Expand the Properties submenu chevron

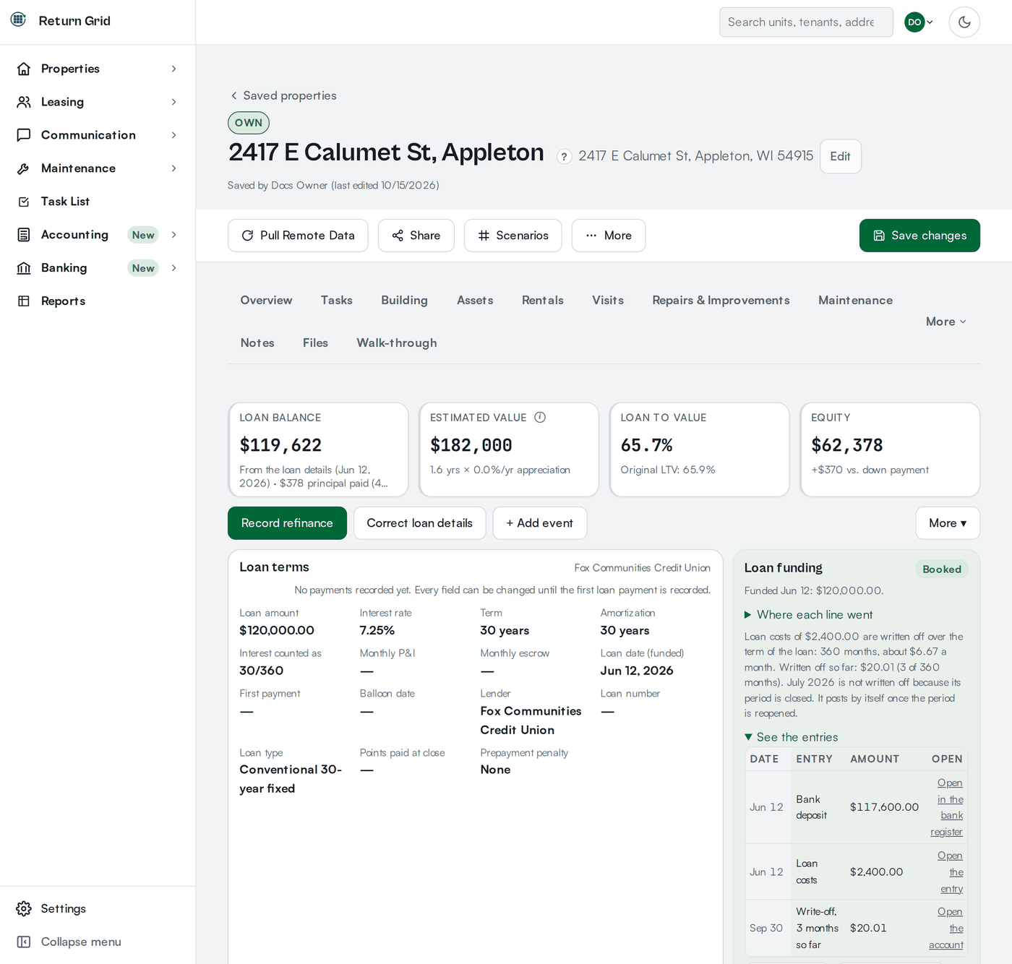(173, 69)
